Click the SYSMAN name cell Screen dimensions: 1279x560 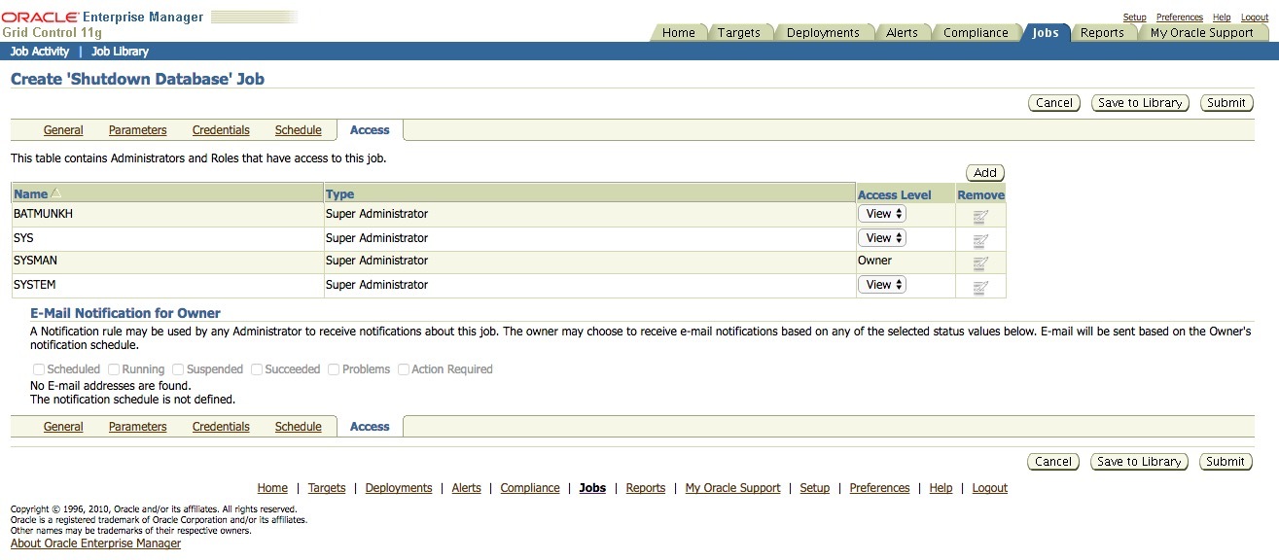pos(167,261)
